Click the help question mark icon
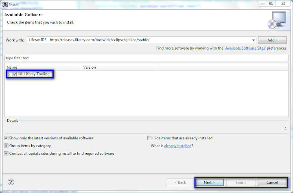Viewport: 293px width, 193px height. click(x=11, y=182)
